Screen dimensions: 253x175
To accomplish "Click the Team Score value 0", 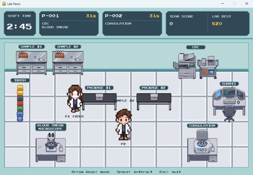I will click(x=171, y=24).
